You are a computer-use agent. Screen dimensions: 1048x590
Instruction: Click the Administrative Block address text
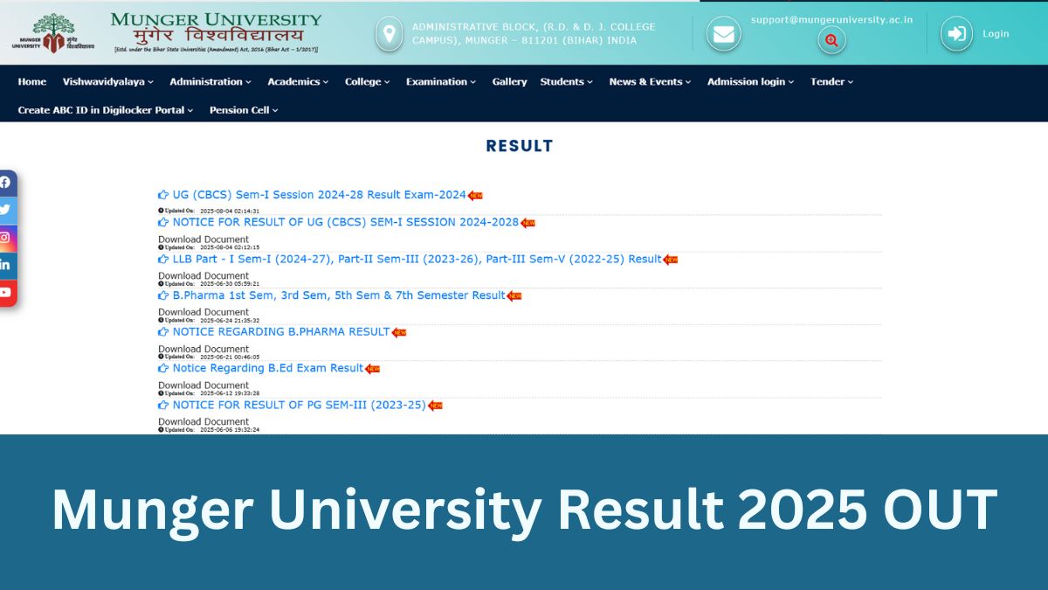coord(534,33)
